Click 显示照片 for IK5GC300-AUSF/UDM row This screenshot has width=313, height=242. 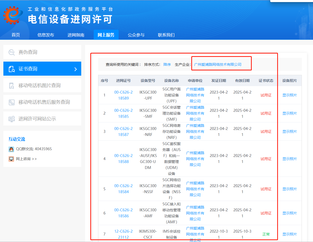click(x=290, y=159)
